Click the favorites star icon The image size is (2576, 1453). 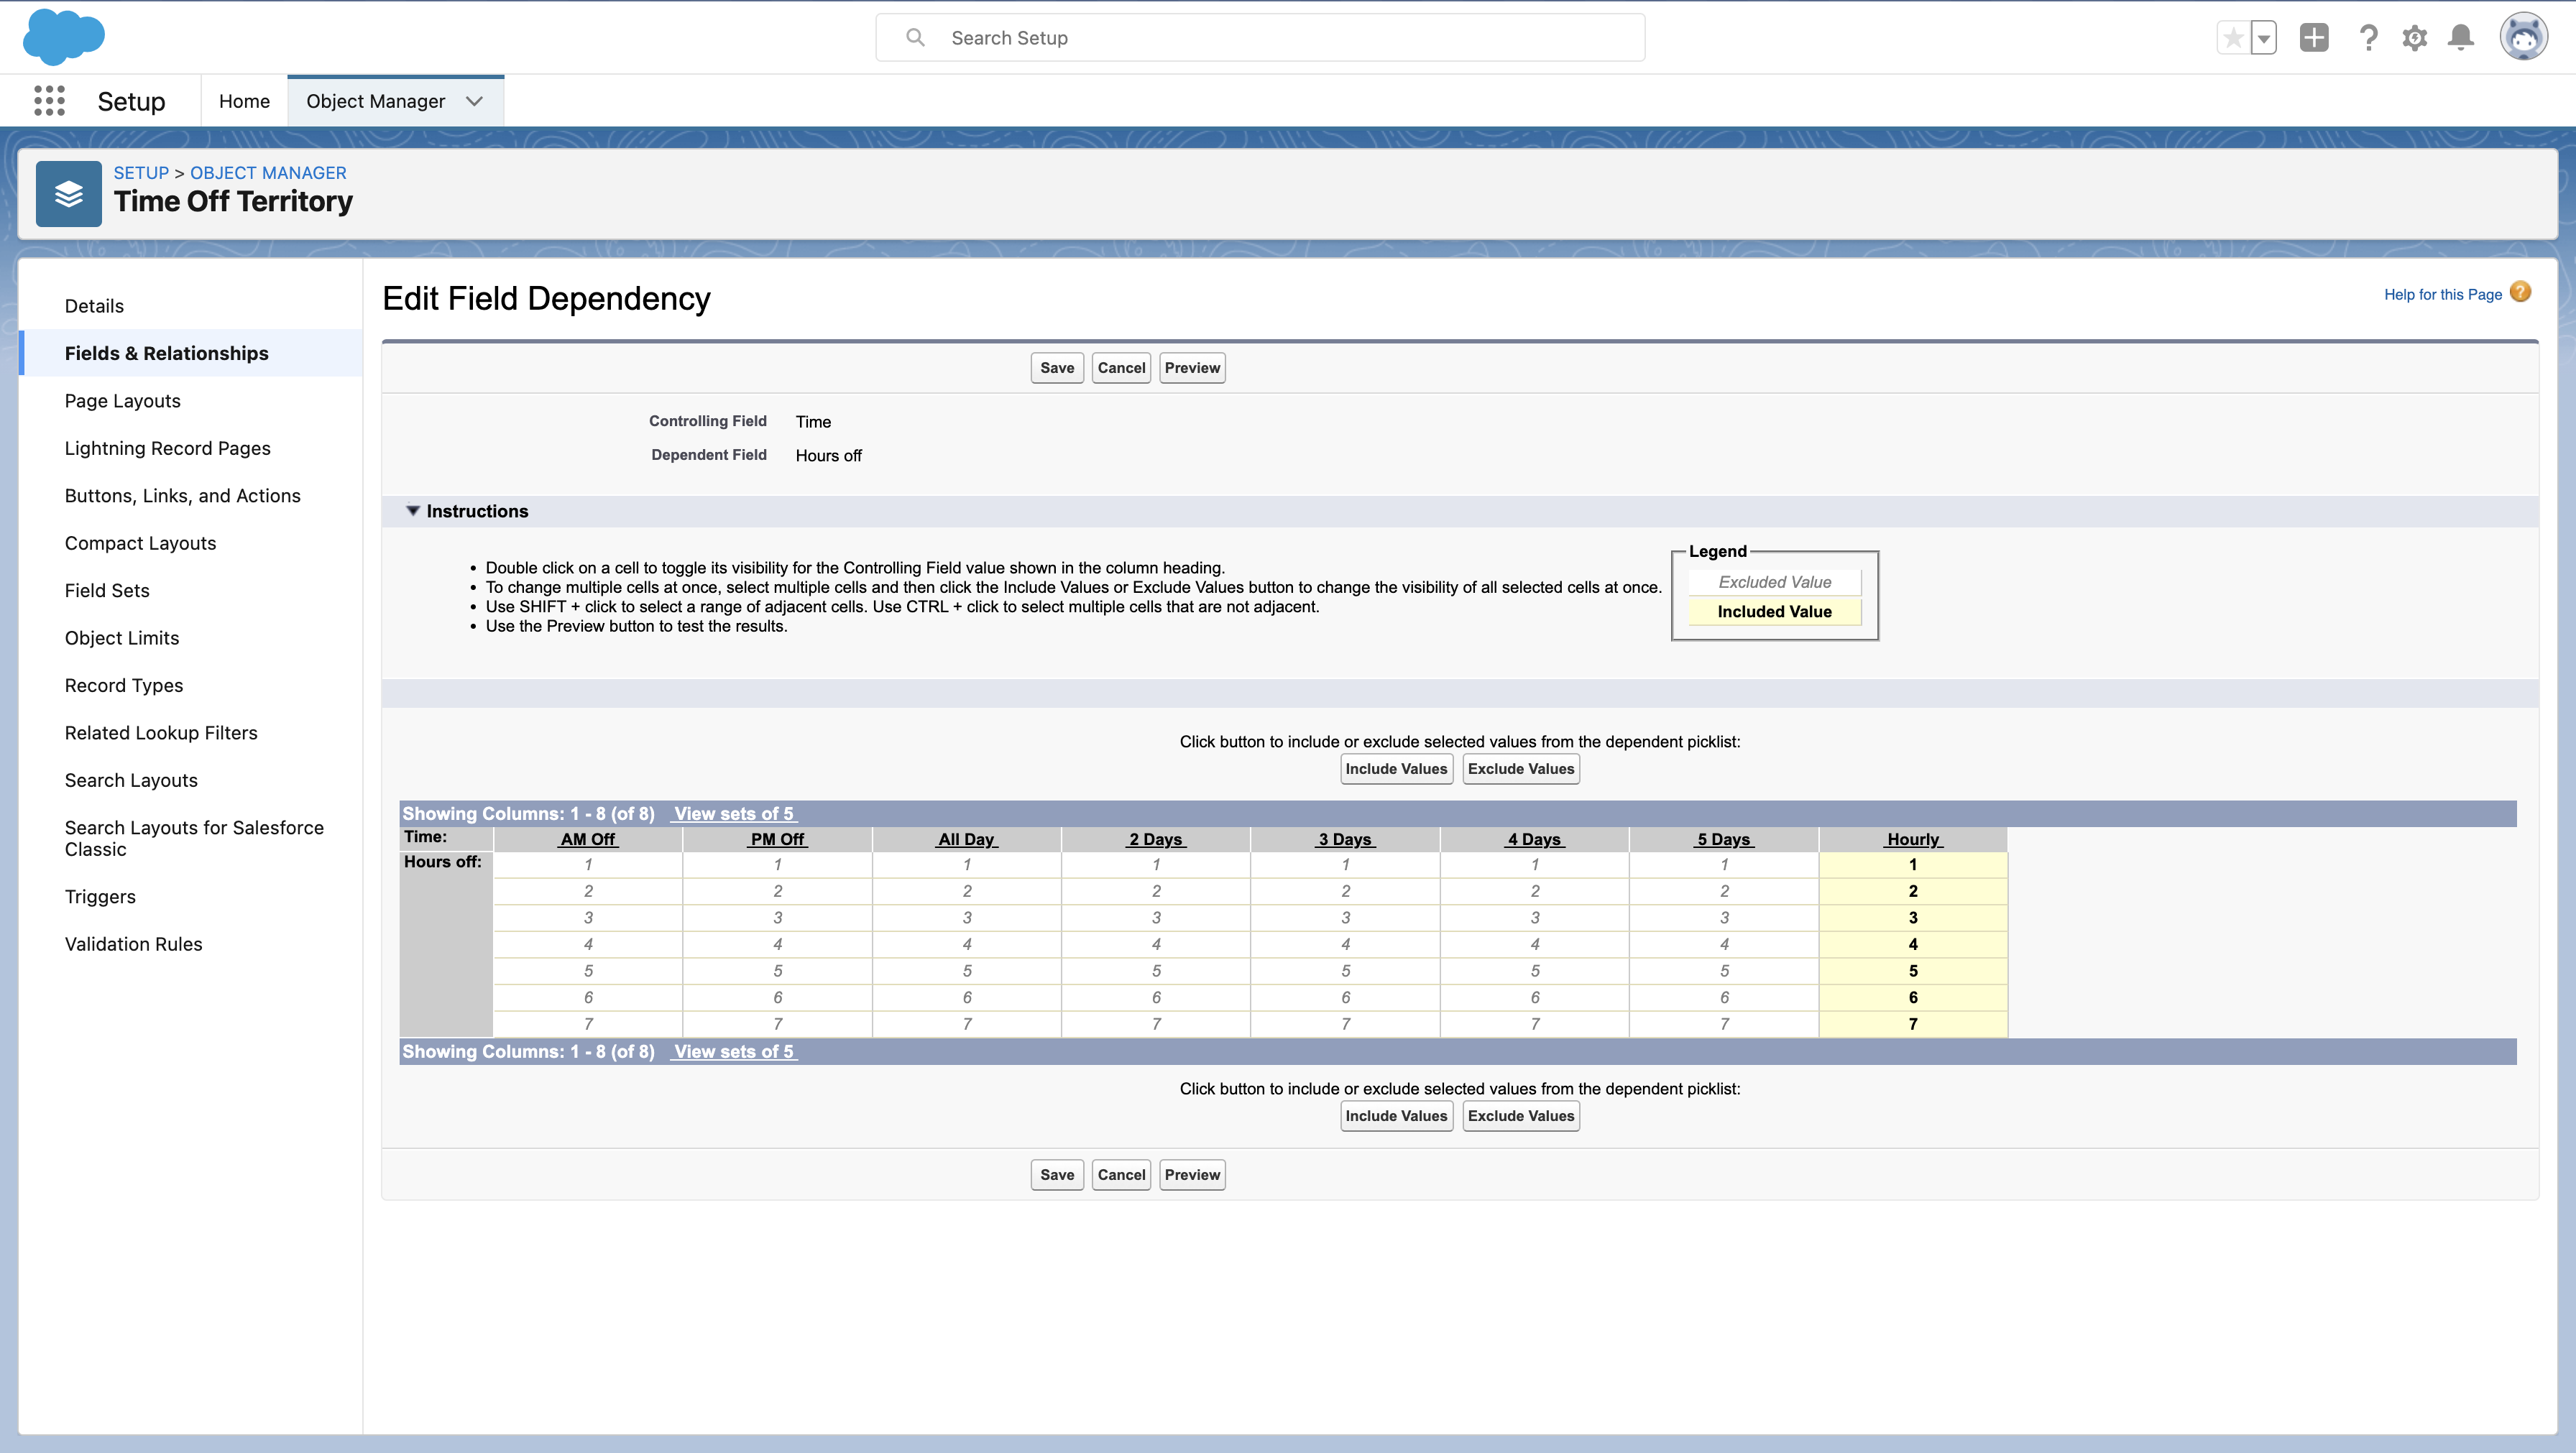[x=2233, y=38]
